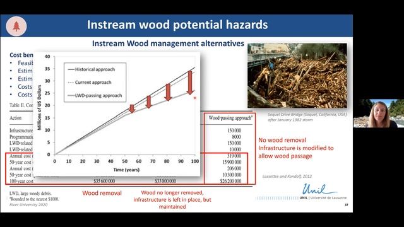Click the '10 300 000' table value

click(232, 175)
